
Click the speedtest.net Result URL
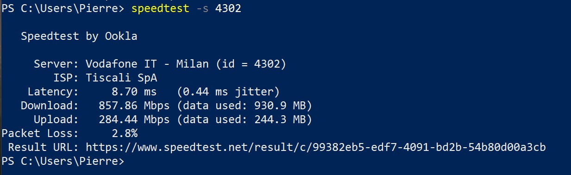[316, 148]
